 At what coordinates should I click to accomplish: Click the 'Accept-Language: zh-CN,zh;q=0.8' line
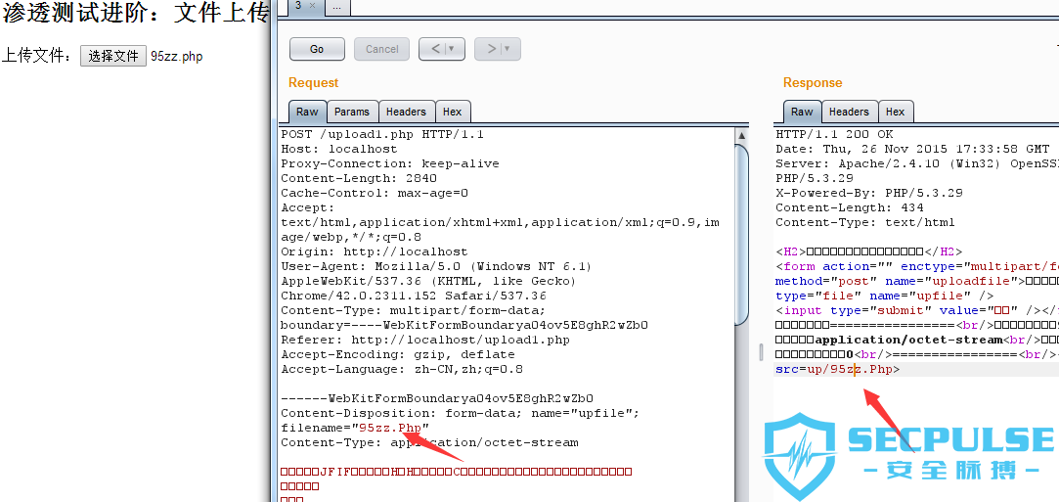[x=402, y=370]
